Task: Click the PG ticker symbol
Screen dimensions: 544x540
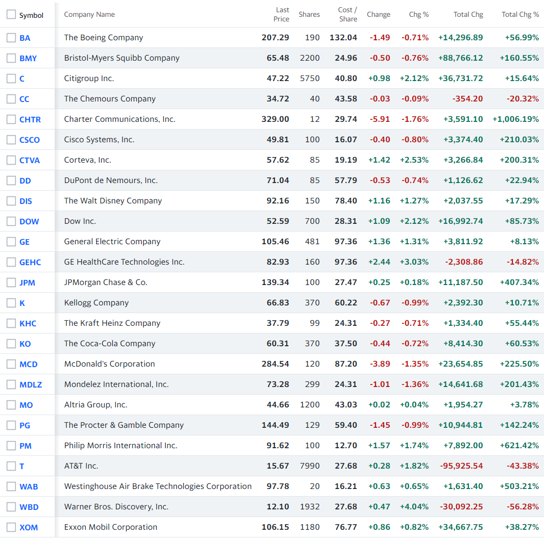Action: (x=25, y=425)
